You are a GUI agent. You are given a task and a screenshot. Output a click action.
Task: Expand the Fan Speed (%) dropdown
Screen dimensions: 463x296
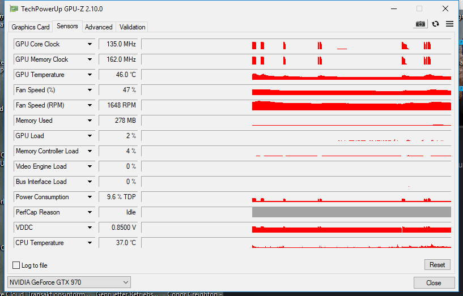point(90,90)
